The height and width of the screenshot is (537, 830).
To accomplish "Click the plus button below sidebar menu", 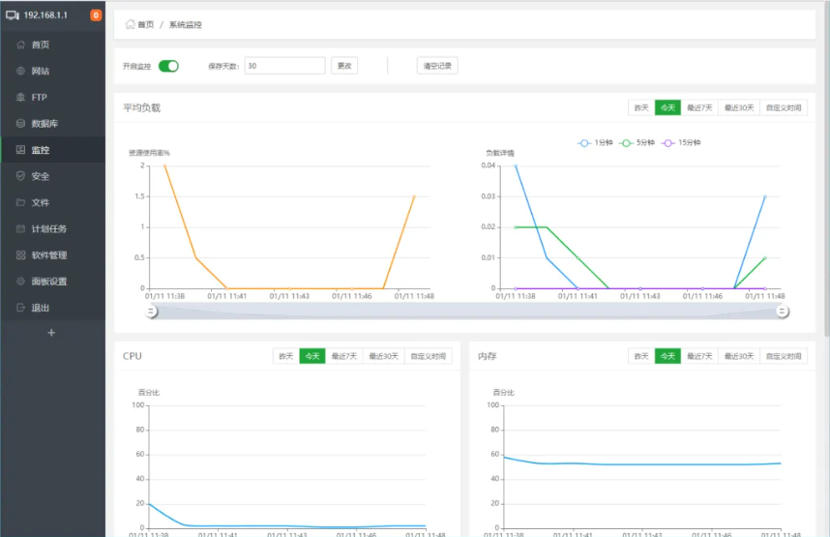I will (x=51, y=333).
